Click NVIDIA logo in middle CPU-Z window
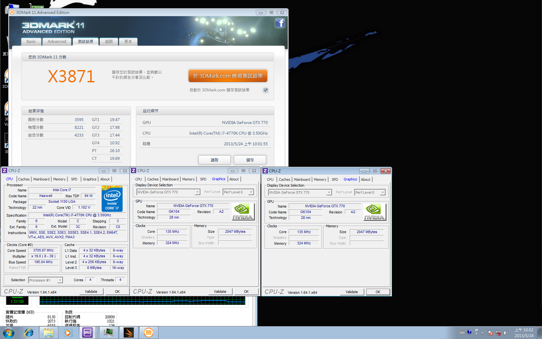 (x=243, y=212)
